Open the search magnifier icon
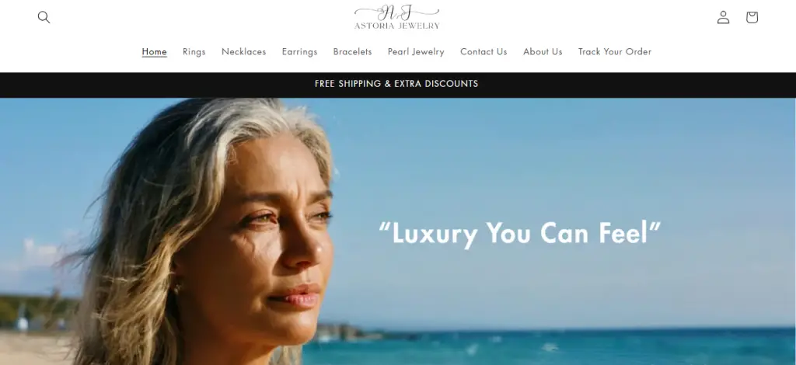 pos(44,17)
